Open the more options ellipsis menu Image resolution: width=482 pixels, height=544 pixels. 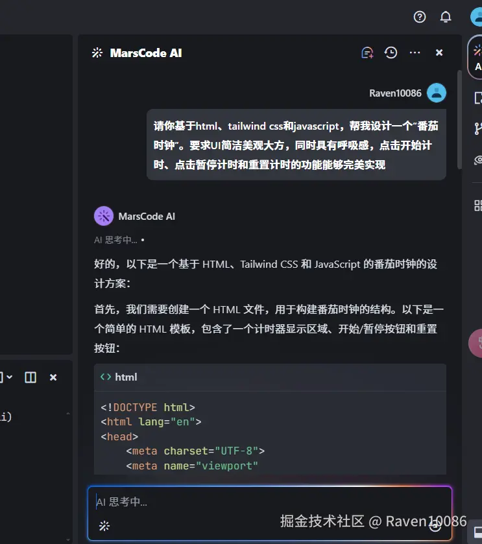[415, 53]
